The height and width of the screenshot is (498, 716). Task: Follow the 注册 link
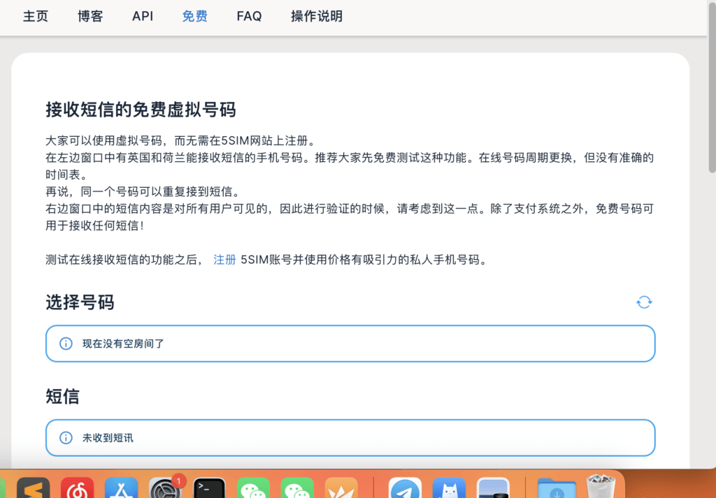coord(224,260)
